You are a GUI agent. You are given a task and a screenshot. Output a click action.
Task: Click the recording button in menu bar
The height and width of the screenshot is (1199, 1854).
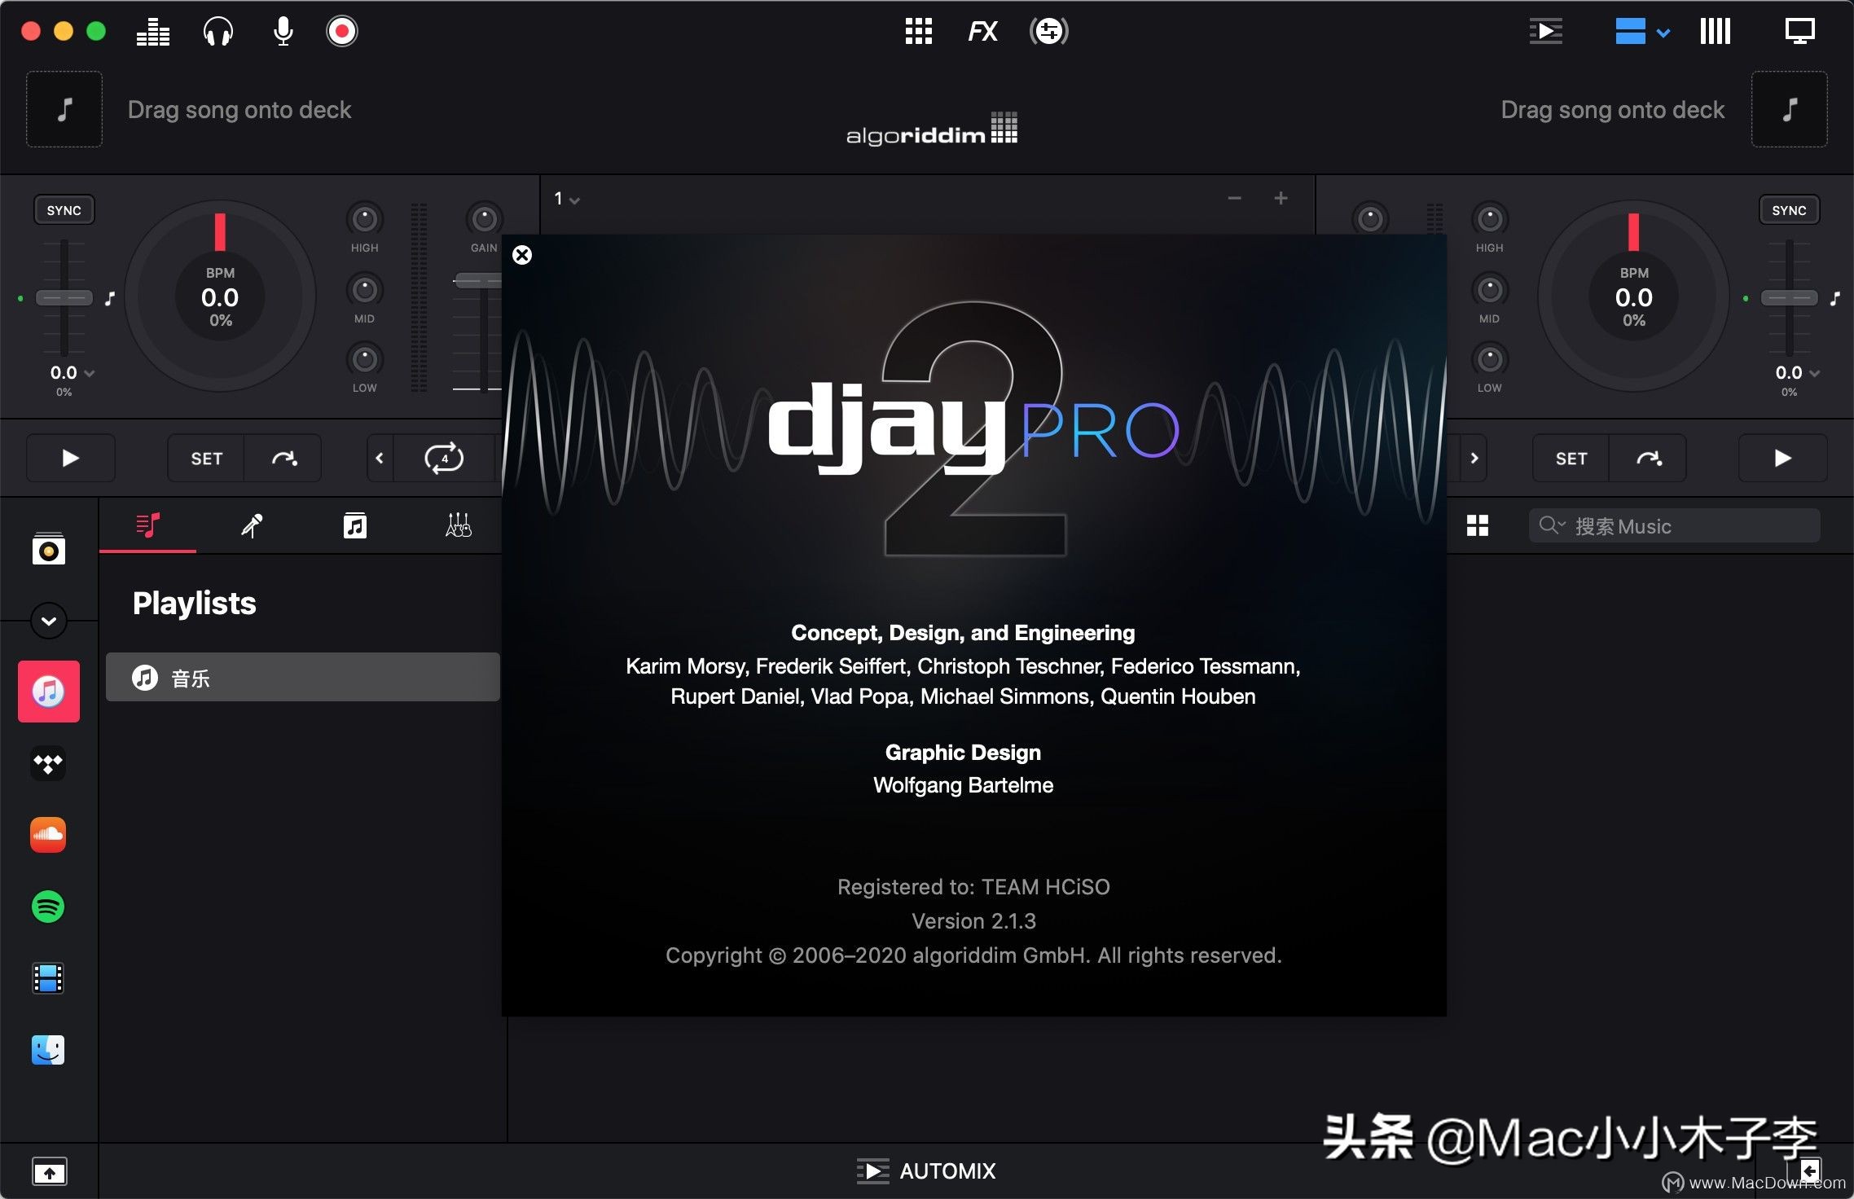click(342, 30)
